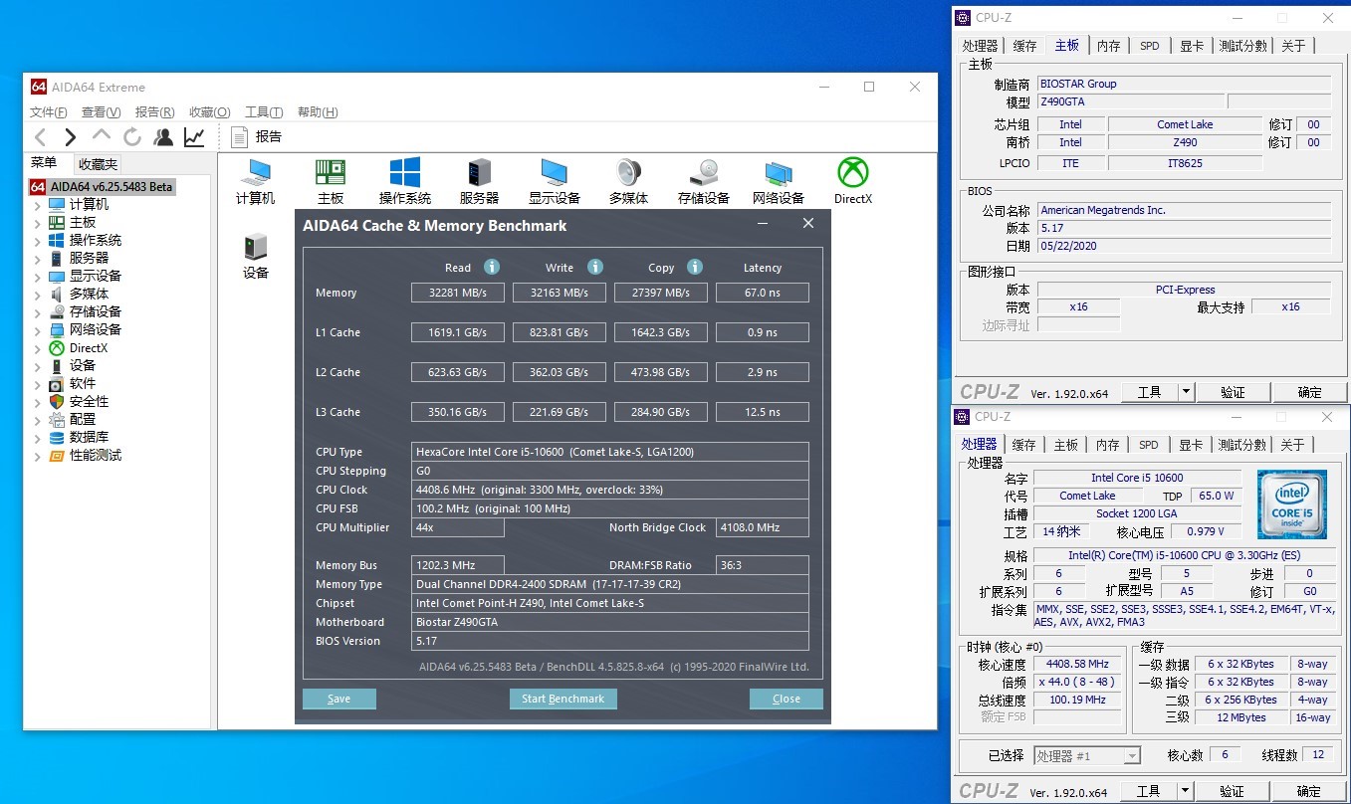The image size is (1351, 804).
Task: Open the 工具(T) menu in AIDA64
Action: tap(264, 112)
